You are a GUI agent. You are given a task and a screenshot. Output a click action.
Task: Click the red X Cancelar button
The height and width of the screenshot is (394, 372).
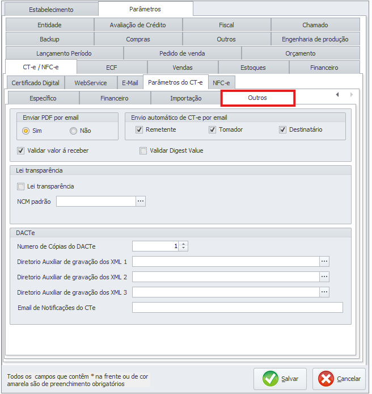pyautogui.click(x=339, y=379)
